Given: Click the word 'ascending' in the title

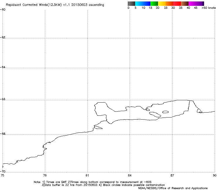Looking at the screenshot, I should point(96,5).
